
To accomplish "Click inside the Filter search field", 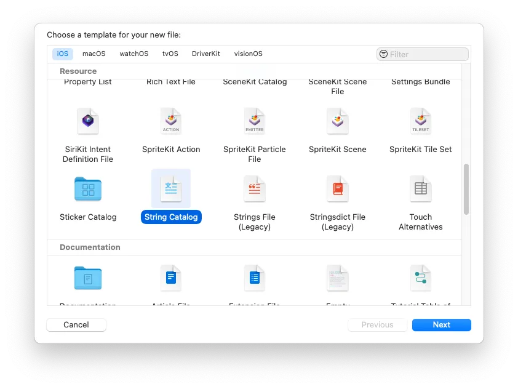I will tap(422, 54).
